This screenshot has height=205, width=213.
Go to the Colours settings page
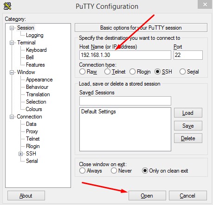point(34,109)
